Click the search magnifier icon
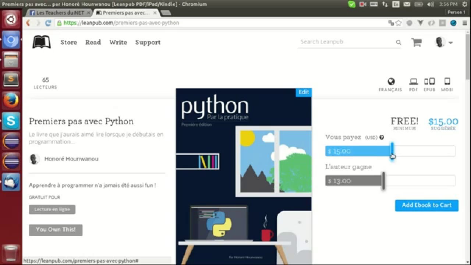The width and height of the screenshot is (471, 265). point(399,42)
